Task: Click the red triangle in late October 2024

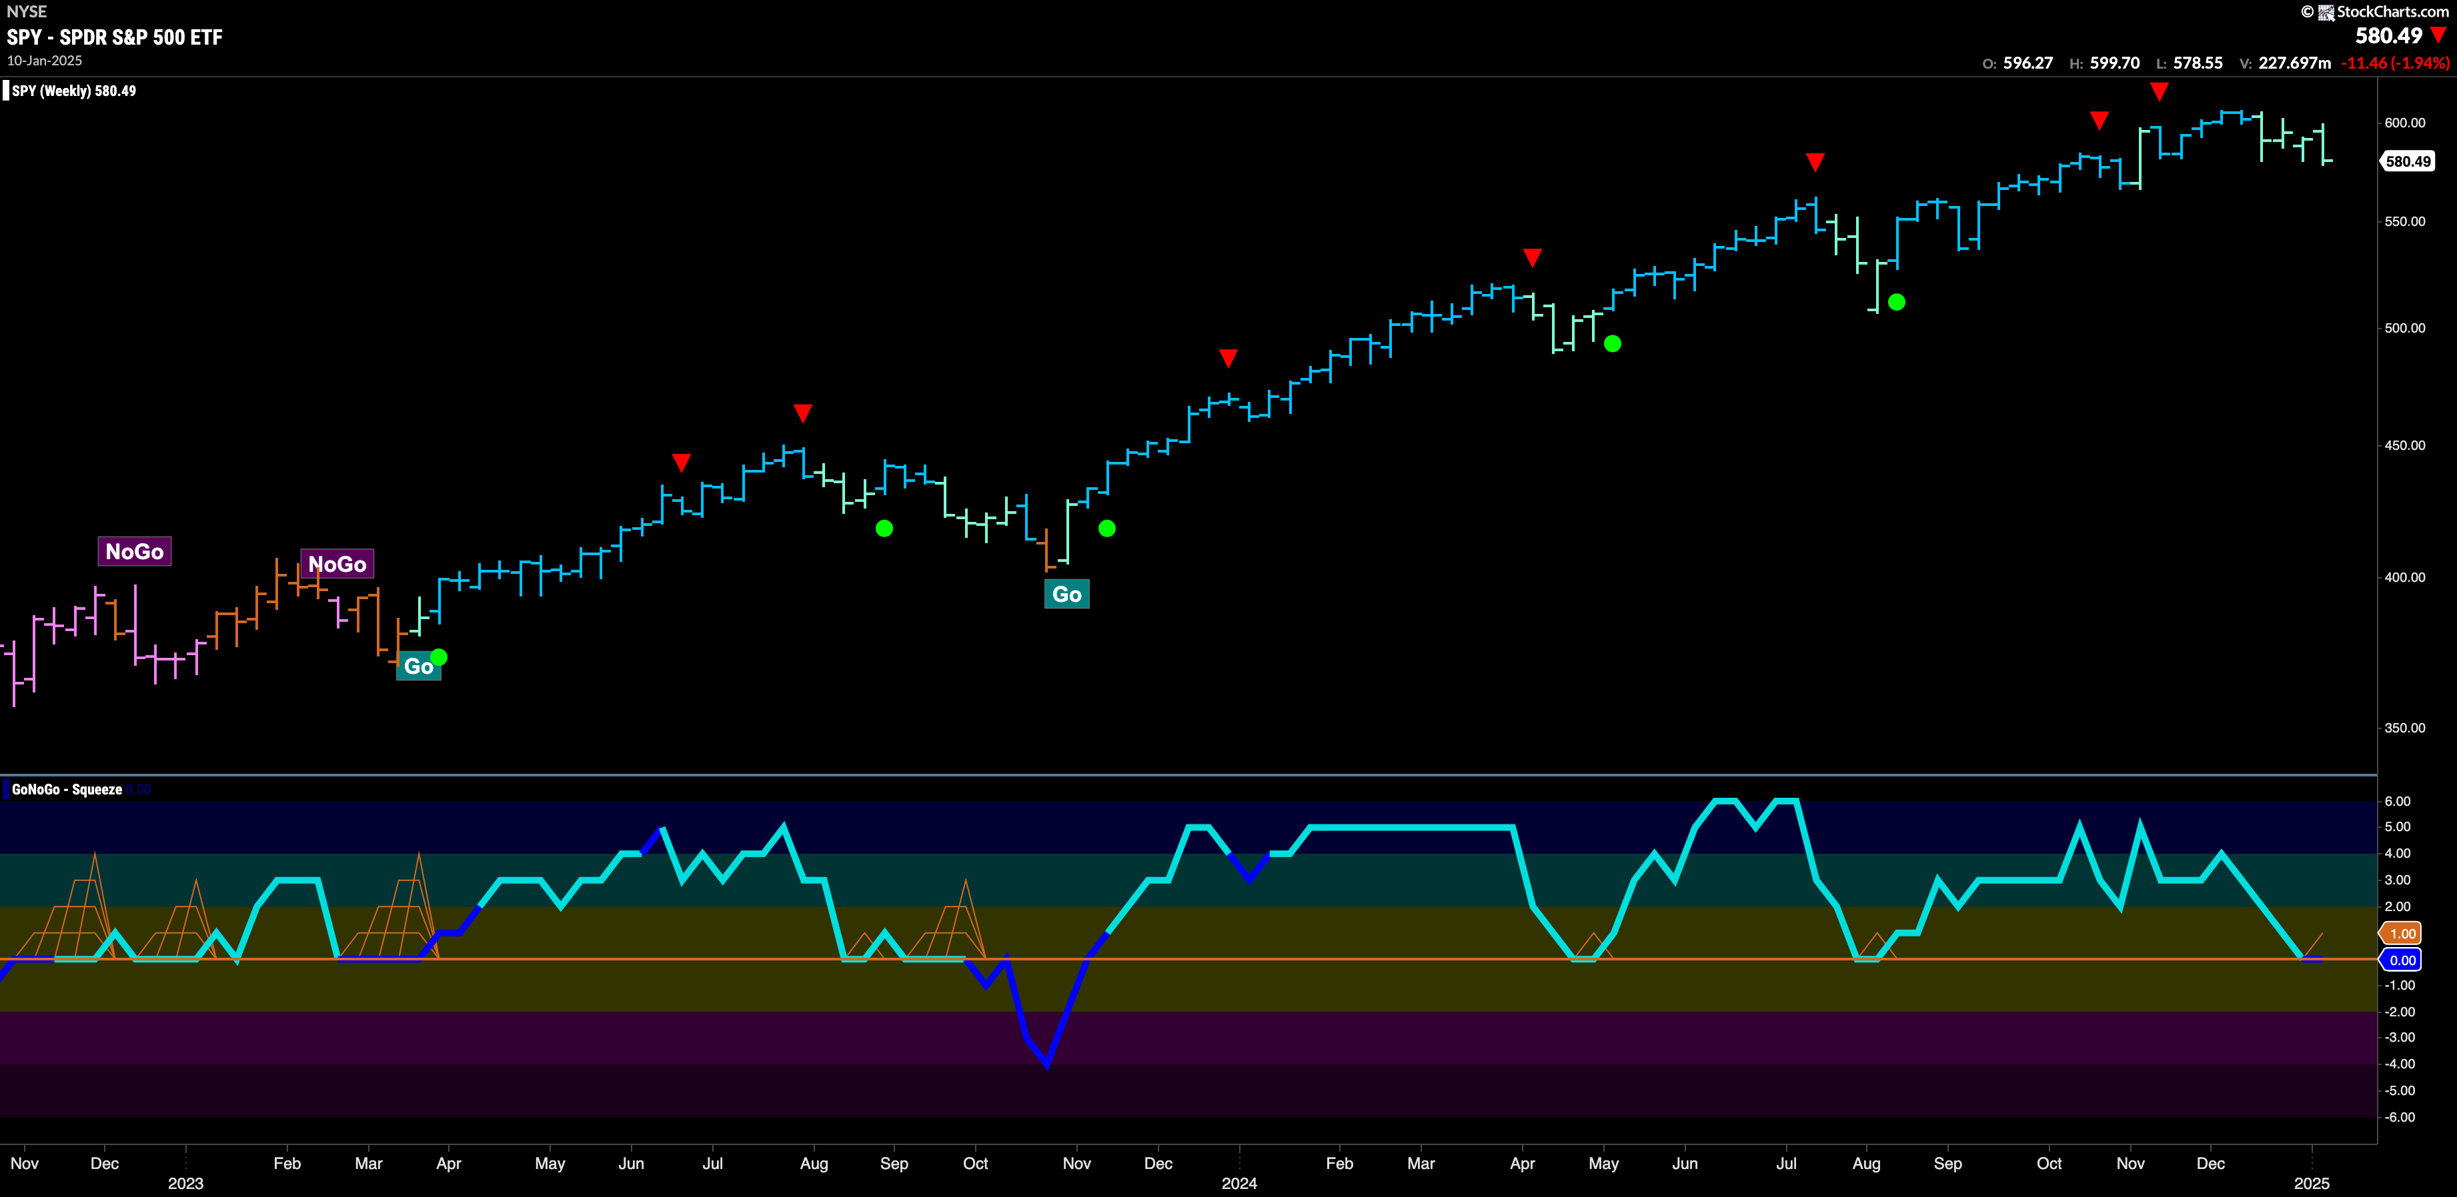Action: [x=2100, y=120]
